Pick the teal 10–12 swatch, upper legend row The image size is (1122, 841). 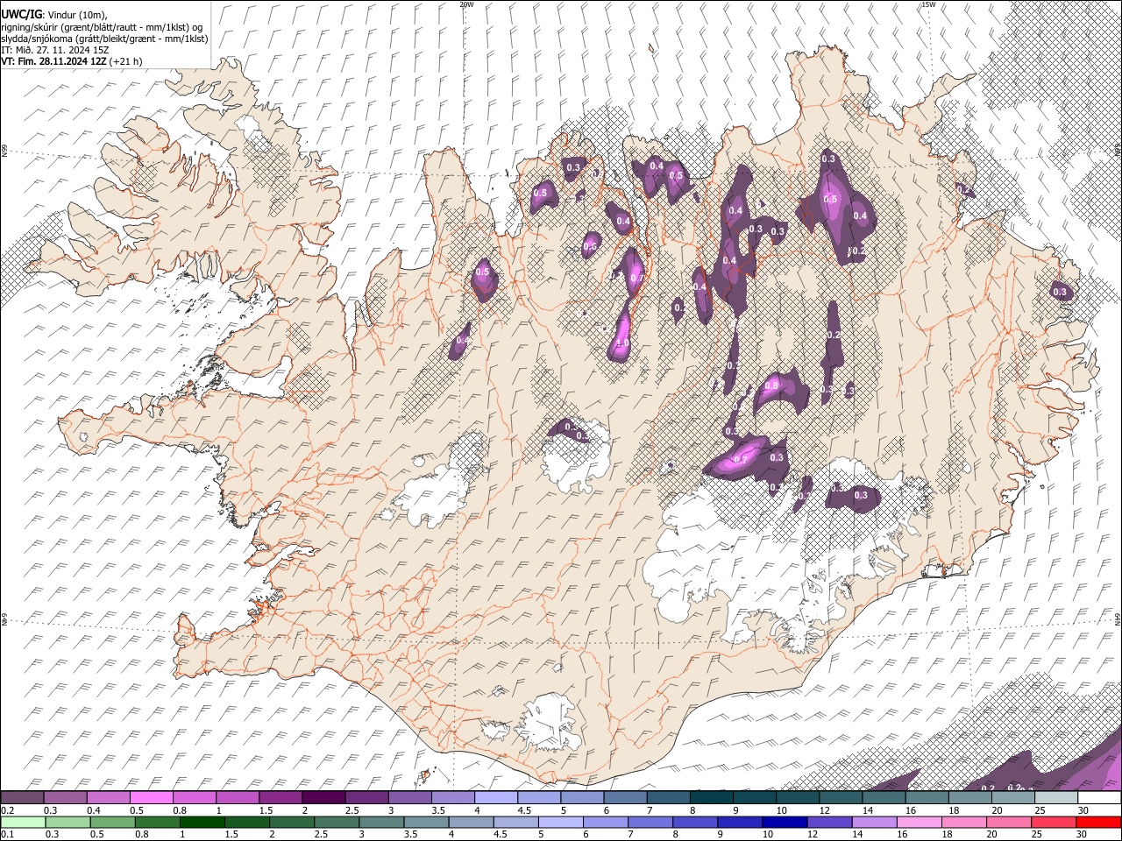pos(797,797)
